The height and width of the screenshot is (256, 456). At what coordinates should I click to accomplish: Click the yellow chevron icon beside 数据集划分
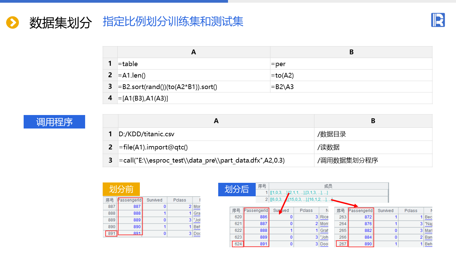point(12,23)
